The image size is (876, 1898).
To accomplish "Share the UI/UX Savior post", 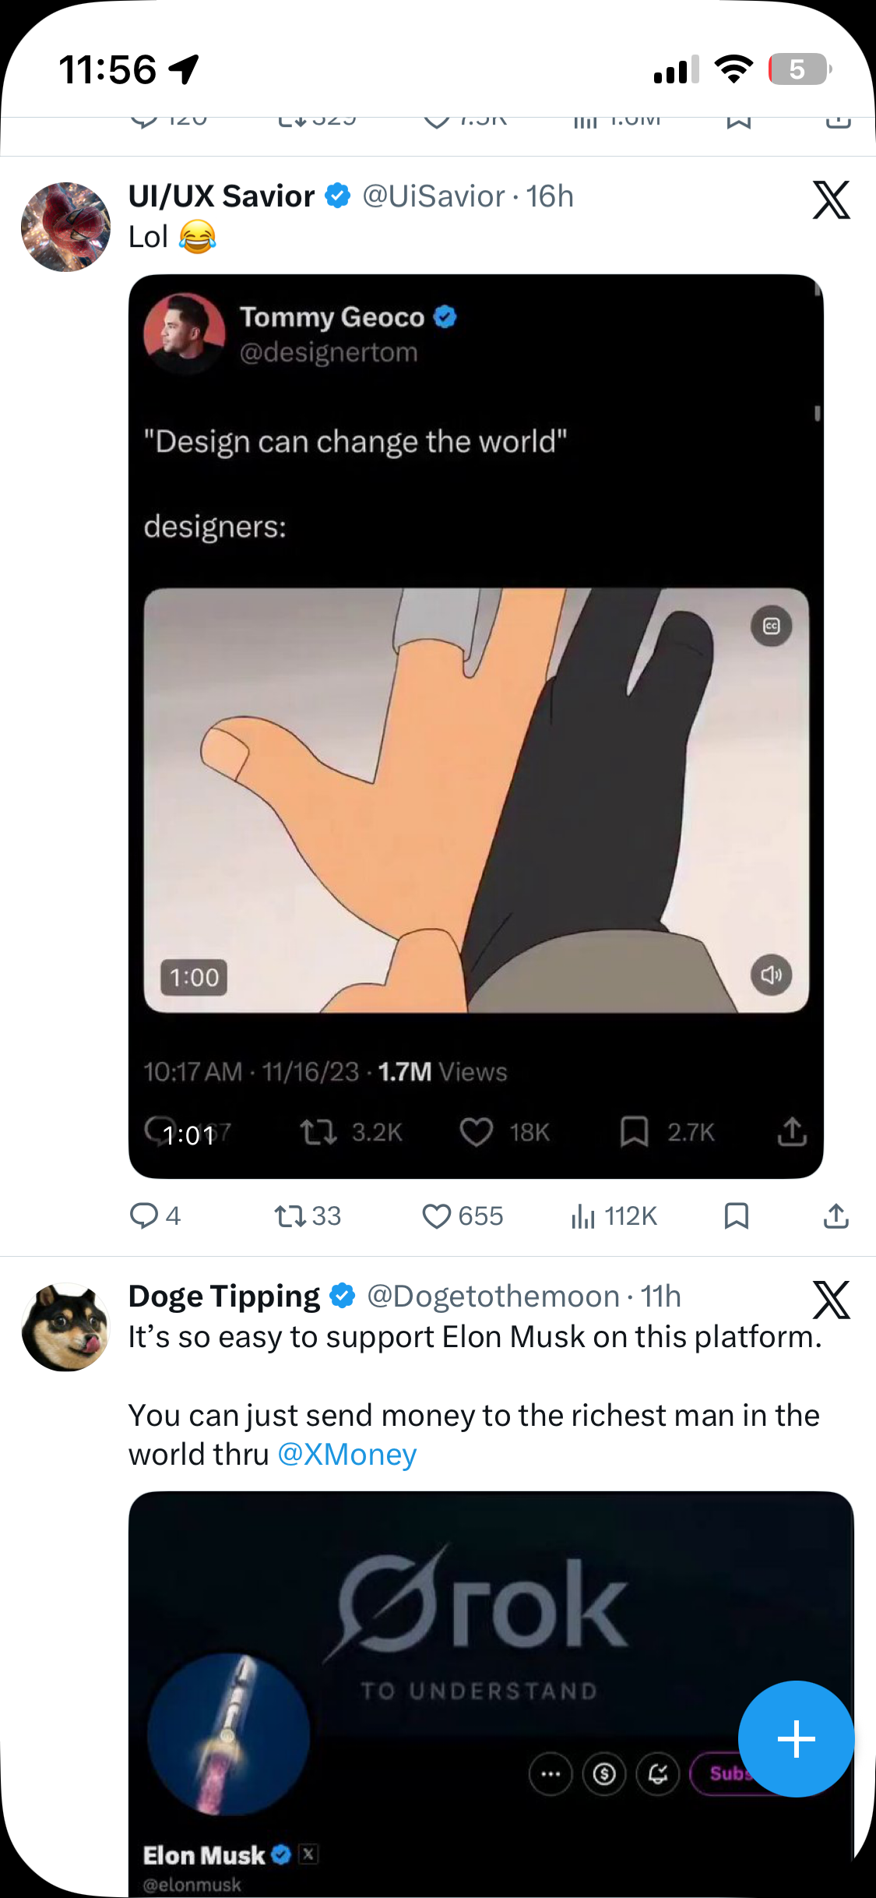I will pyautogui.click(x=836, y=1215).
